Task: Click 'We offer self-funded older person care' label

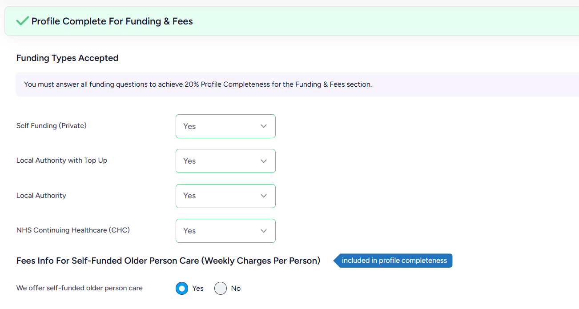Action: pos(80,288)
